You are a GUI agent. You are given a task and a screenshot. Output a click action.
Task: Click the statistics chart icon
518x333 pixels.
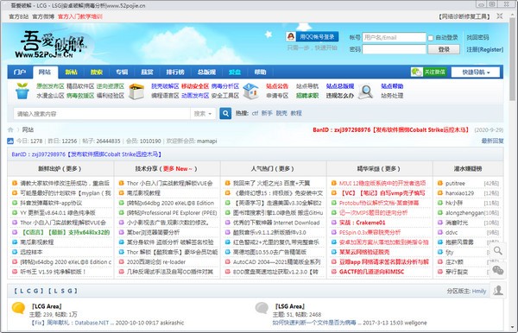click(x=10, y=141)
